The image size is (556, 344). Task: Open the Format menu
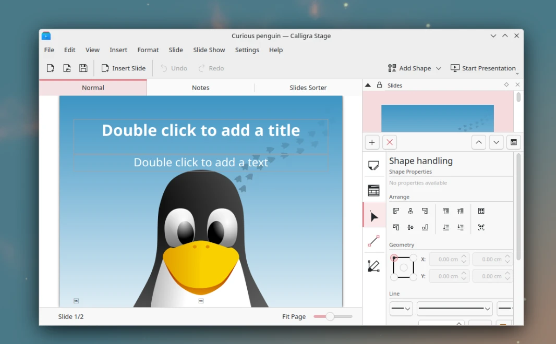148,50
